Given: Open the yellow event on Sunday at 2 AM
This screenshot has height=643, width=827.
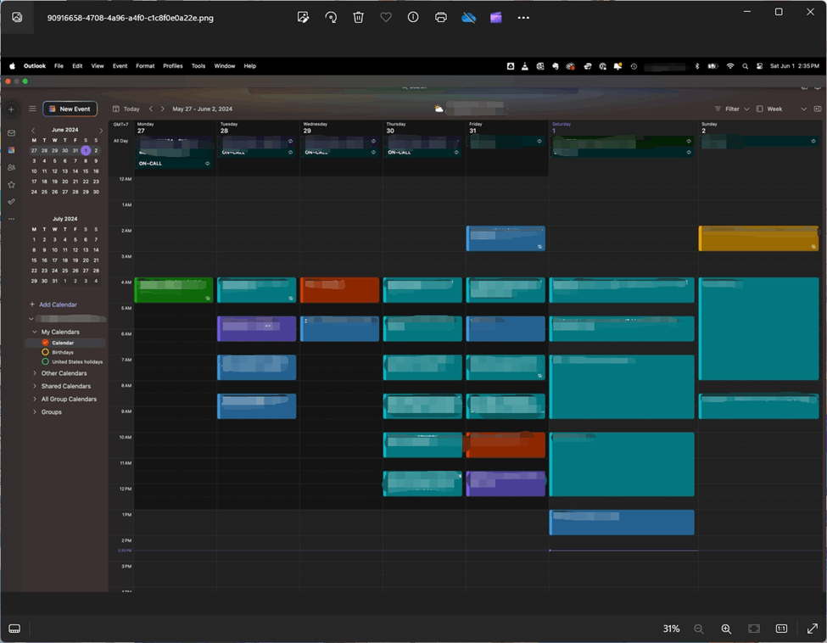Looking at the screenshot, I should [x=759, y=238].
